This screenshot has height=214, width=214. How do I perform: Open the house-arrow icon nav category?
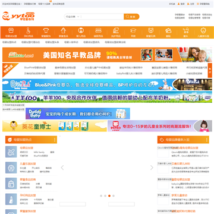[63, 32]
